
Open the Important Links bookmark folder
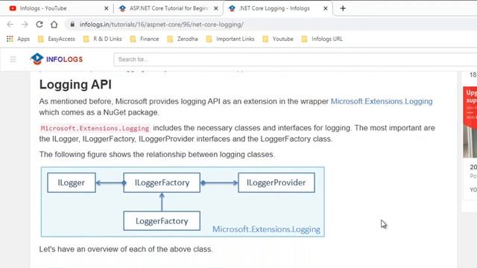tap(230, 39)
